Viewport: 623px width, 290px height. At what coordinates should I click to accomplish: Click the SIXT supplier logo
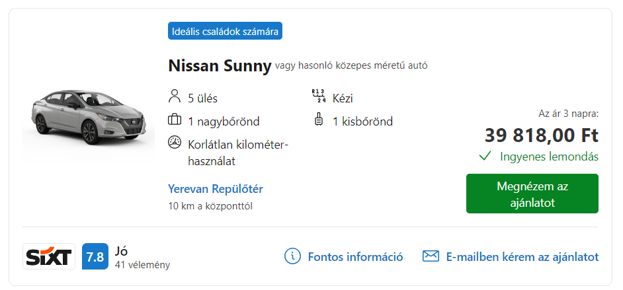[49, 257]
